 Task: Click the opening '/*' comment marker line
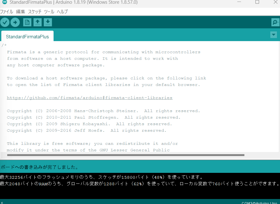(4, 45)
